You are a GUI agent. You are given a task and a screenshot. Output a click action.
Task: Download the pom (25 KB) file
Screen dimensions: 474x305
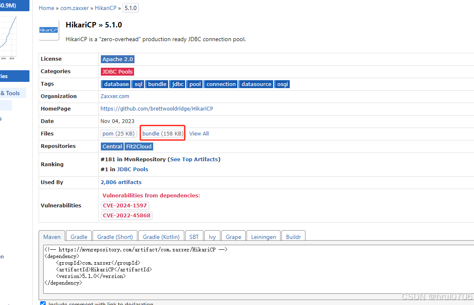(119, 133)
